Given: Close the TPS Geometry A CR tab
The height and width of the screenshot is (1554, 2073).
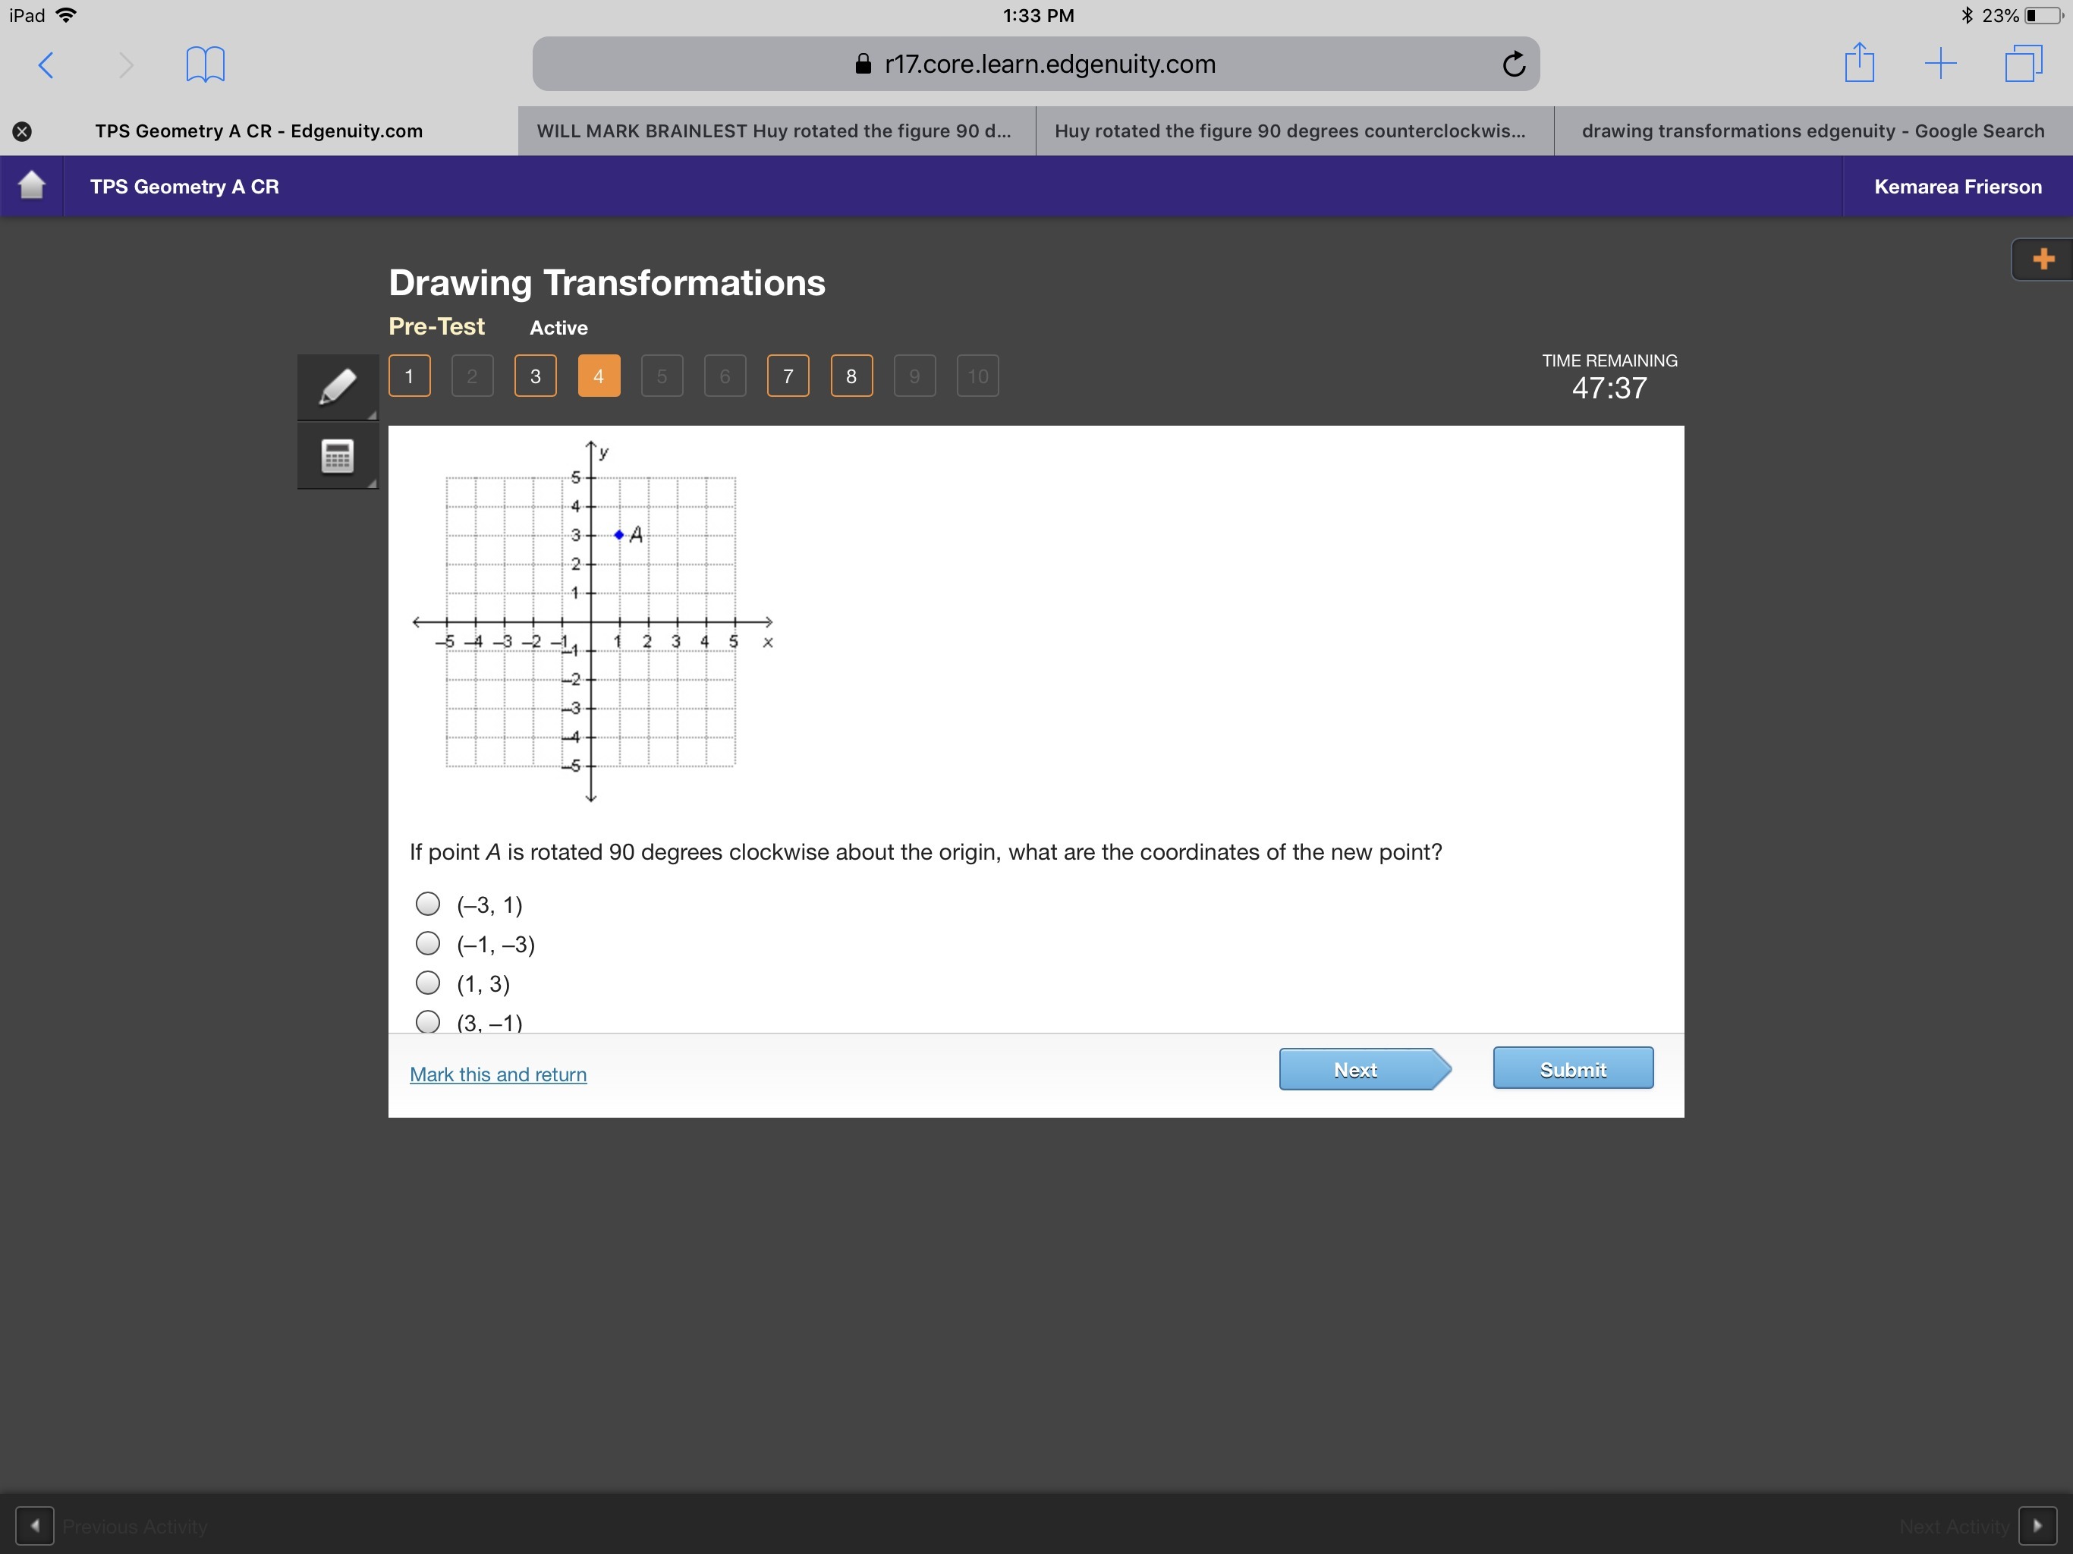Looking at the screenshot, I should (x=23, y=131).
